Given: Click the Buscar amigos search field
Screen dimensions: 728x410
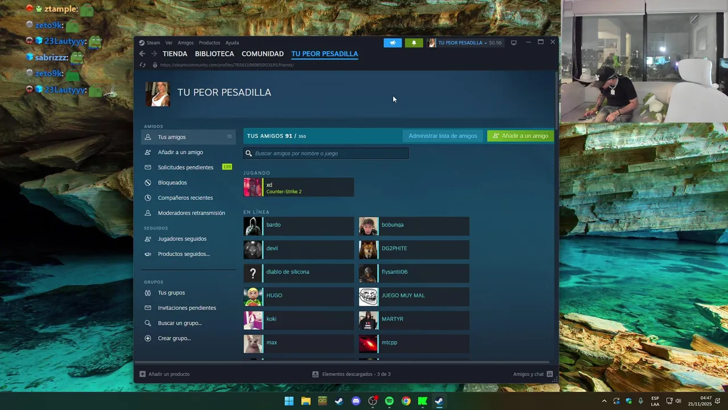Looking at the screenshot, I should tap(326, 153).
